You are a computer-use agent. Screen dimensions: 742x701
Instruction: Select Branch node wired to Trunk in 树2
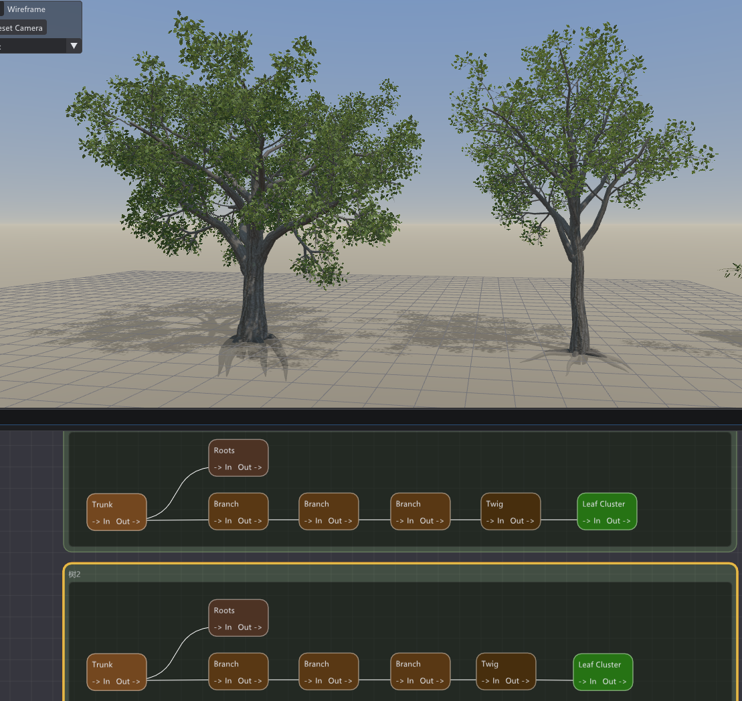click(238, 671)
